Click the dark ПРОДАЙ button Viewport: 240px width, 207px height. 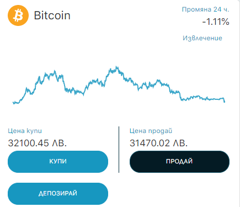tap(179, 162)
